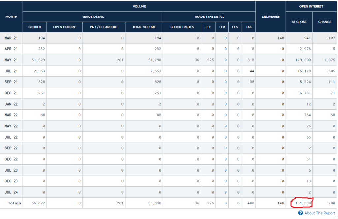Select the MAY 21 row label
338x219 pixels.
[12, 60]
